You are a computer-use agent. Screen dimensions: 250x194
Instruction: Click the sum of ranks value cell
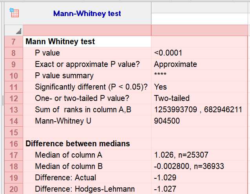(198, 110)
